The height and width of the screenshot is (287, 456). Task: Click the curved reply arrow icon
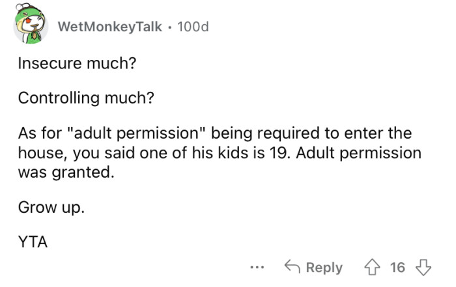coord(292,267)
